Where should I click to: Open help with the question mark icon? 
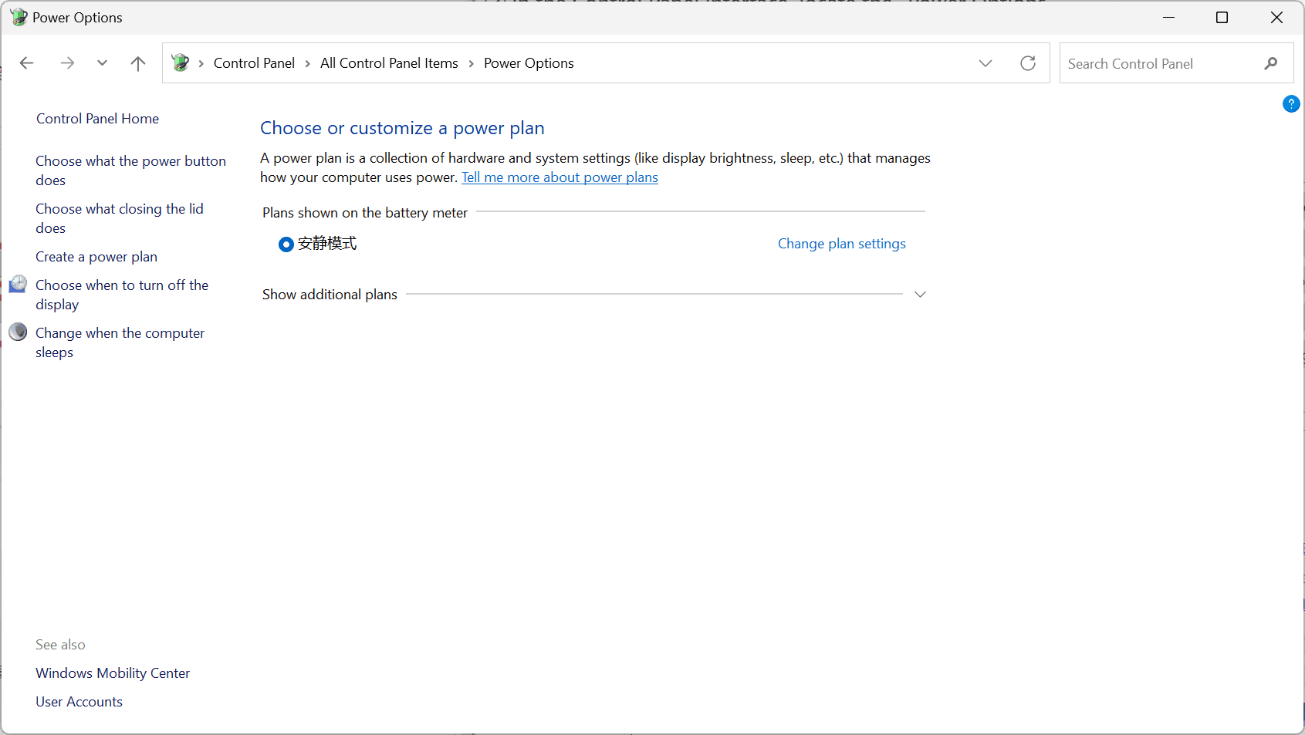(x=1291, y=103)
